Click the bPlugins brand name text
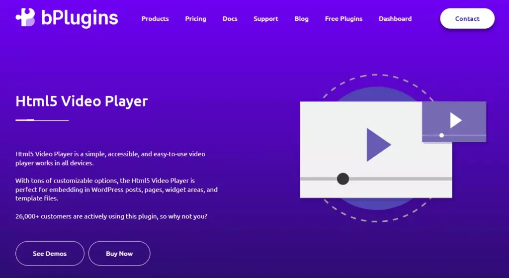 pos(80,18)
